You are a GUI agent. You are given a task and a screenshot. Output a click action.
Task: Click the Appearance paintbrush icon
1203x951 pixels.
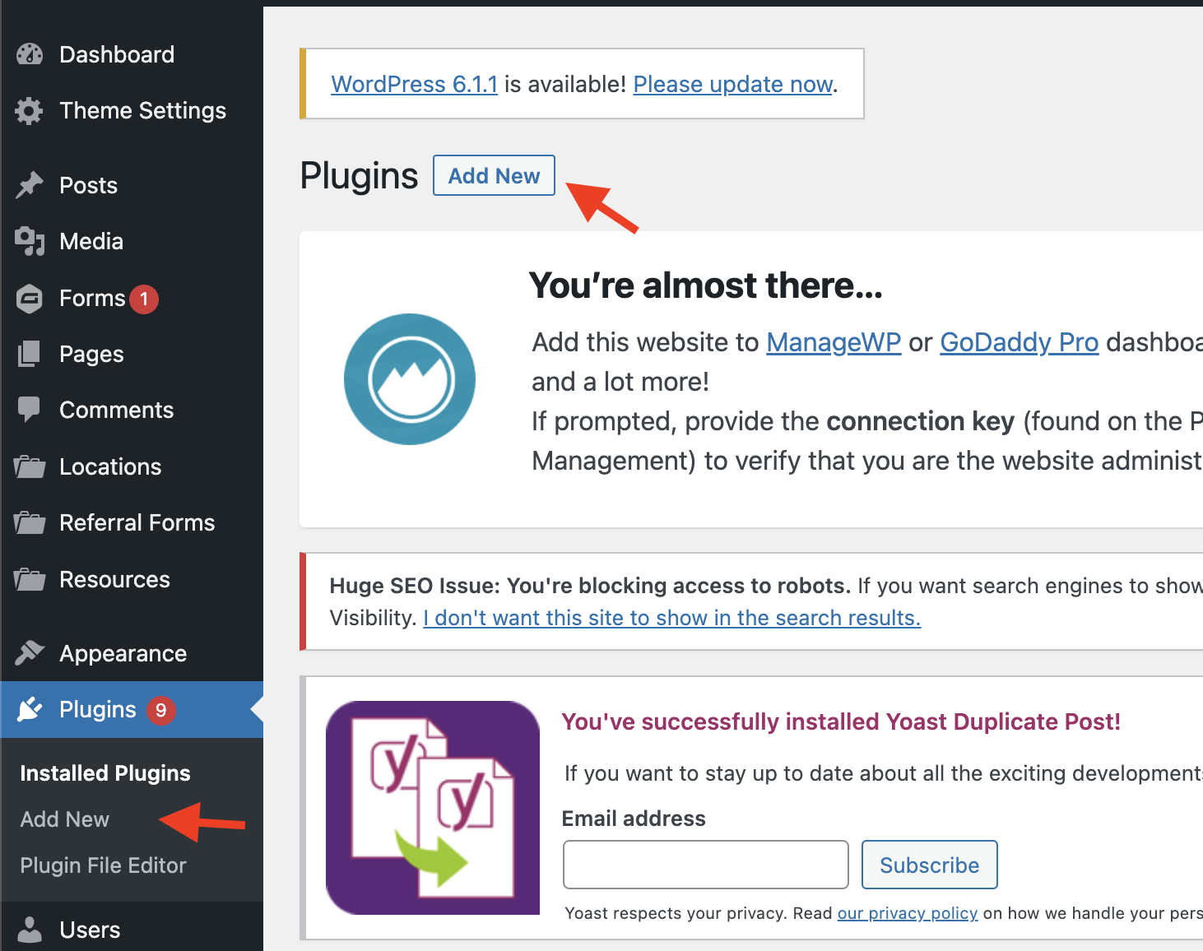pyautogui.click(x=30, y=653)
